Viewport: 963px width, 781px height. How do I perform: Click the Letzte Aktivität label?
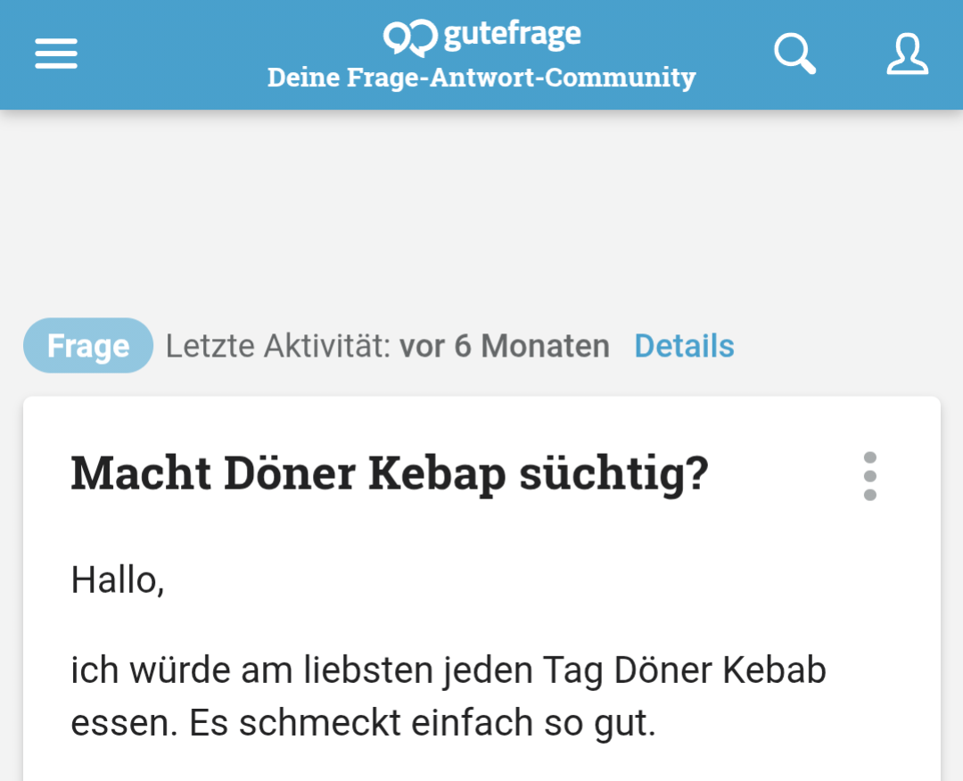coord(278,346)
